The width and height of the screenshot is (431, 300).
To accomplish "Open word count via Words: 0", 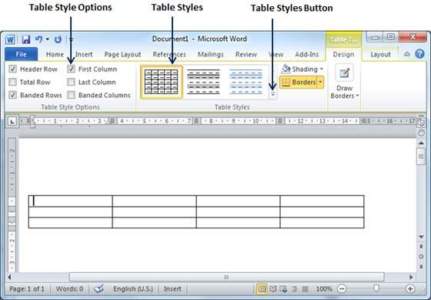I will pos(69,288).
